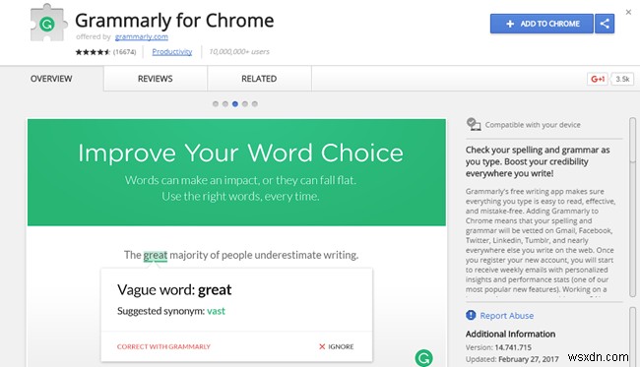Switch to the Related tab
Viewport: 640px width, 367px height.
click(x=259, y=79)
